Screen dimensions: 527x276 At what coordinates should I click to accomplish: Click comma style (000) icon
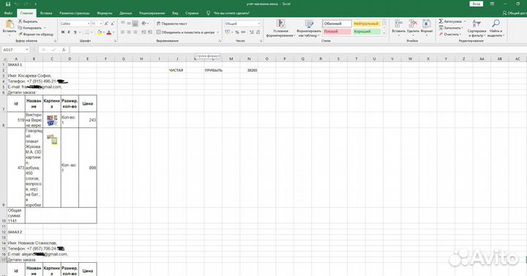click(x=243, y=32)
